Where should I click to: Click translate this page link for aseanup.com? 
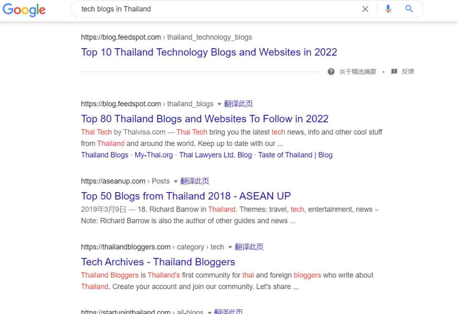195,181
